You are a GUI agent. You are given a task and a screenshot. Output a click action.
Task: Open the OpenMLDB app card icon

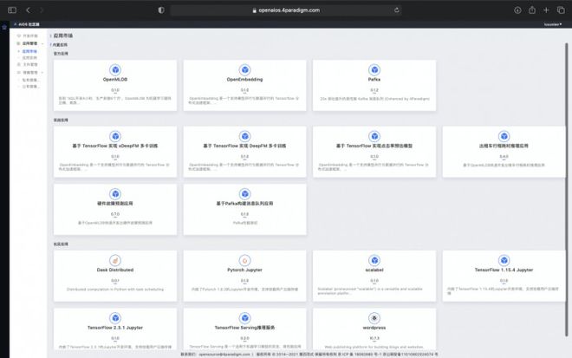point(115,69)
